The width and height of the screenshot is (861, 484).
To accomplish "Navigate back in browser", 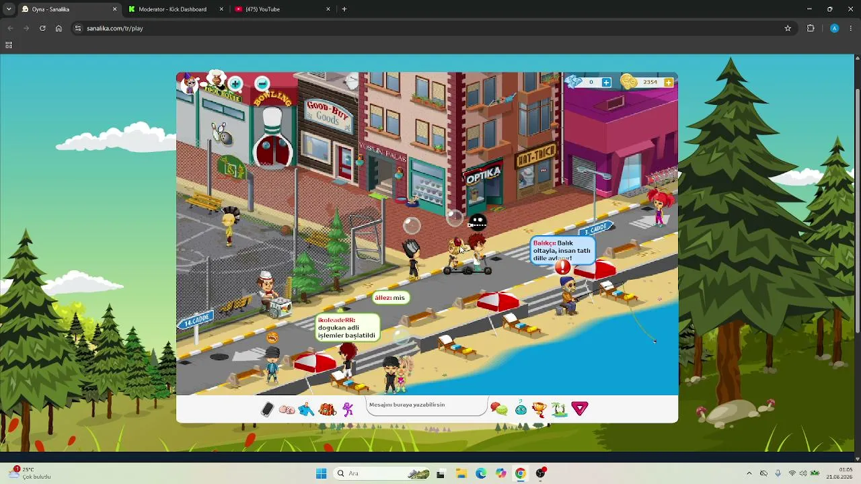I will [x=10, y=28].
